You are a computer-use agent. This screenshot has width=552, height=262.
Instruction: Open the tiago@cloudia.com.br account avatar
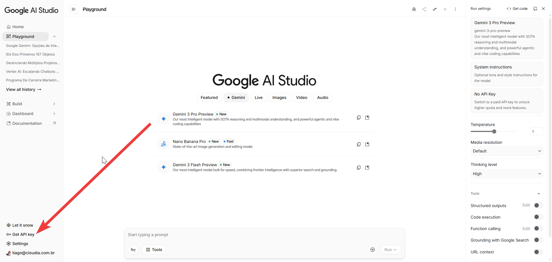tap(9, 253)
